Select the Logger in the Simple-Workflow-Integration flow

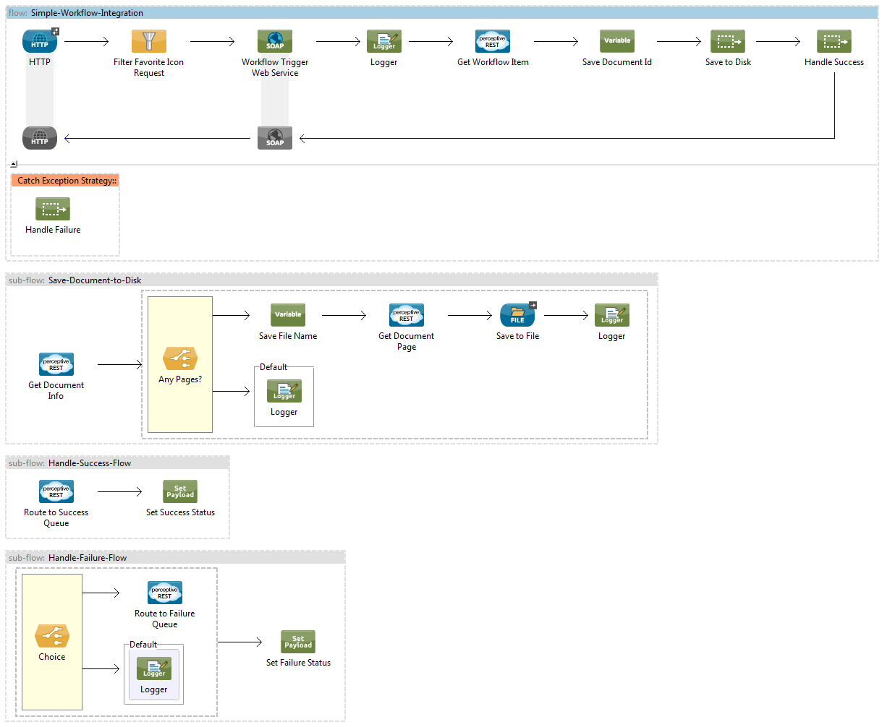(384, 41)
